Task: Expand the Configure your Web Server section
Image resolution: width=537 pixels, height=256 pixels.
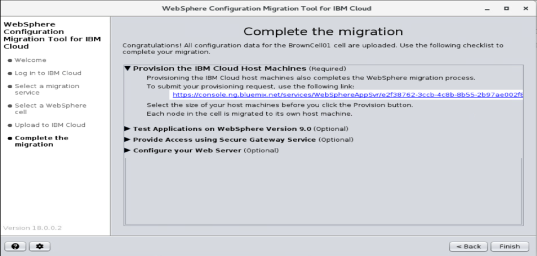Action: [128, 151]
